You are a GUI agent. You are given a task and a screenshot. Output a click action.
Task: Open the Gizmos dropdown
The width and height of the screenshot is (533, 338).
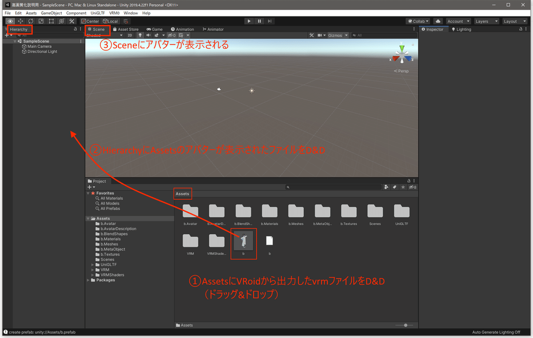point(337,35)
